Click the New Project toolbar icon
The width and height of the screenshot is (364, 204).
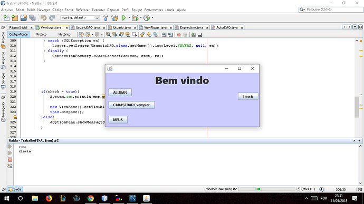pyautogui.click(x=15, y=17)
